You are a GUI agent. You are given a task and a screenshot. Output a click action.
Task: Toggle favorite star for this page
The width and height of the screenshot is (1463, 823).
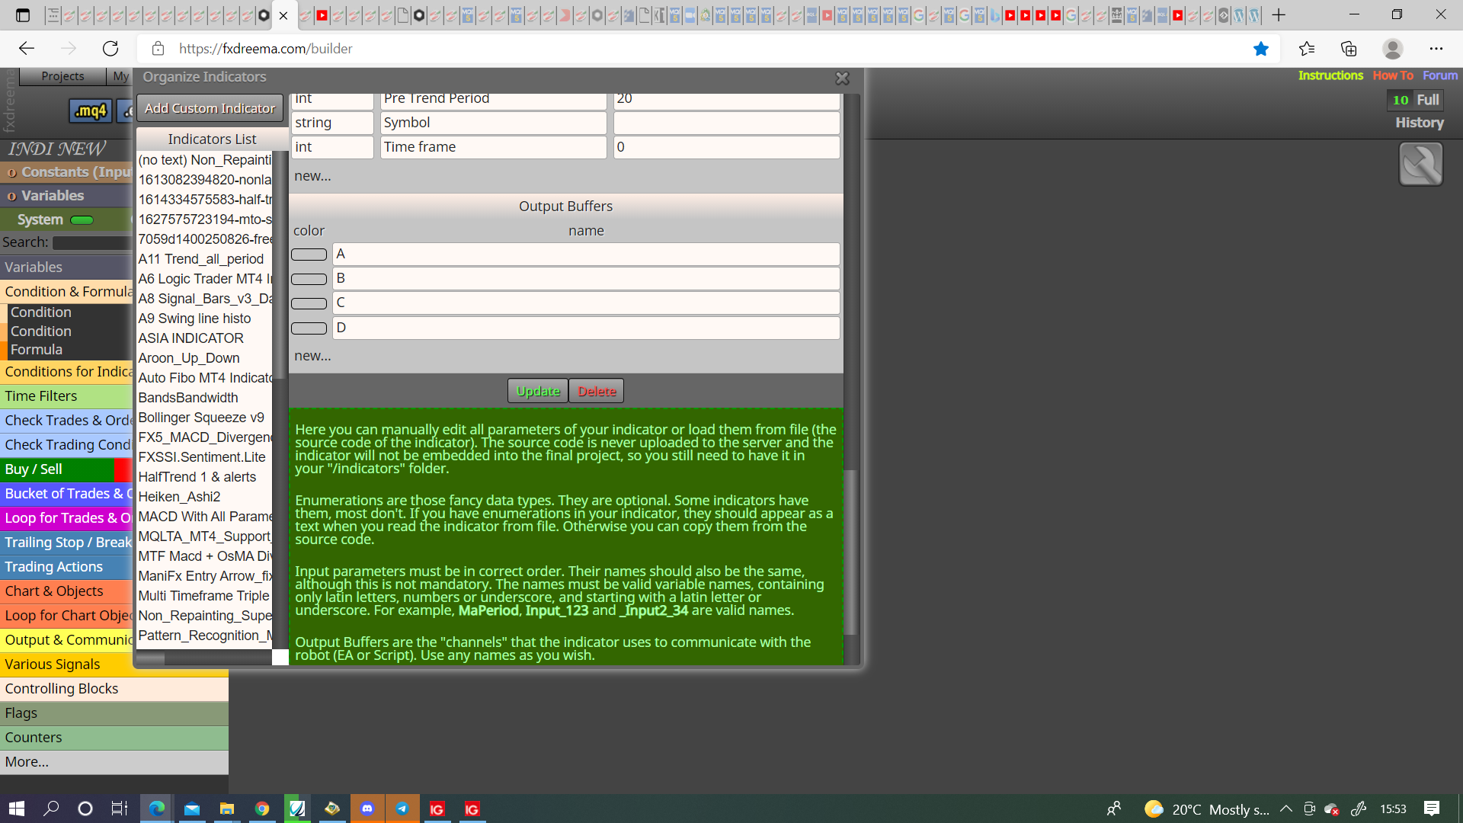click(1261, 49)
